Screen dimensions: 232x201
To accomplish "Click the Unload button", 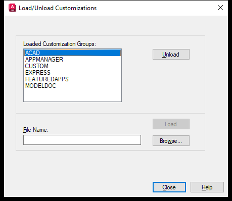I will [171, 54].
